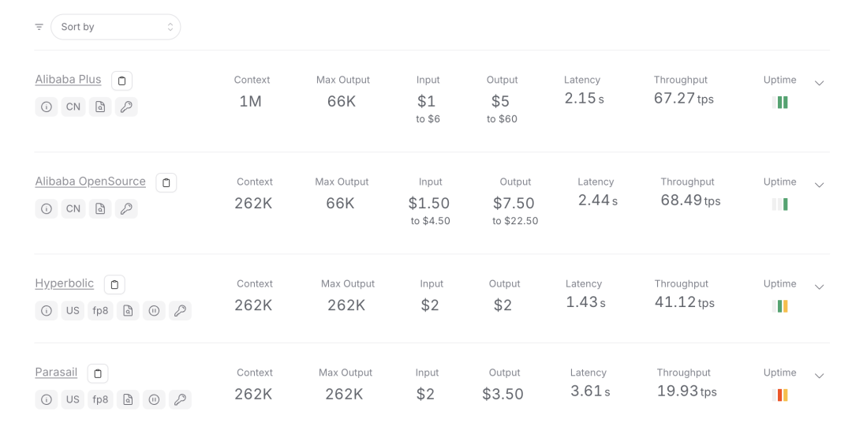Click the fp8 quantization badge under Hyperbolic

point(100,310)
